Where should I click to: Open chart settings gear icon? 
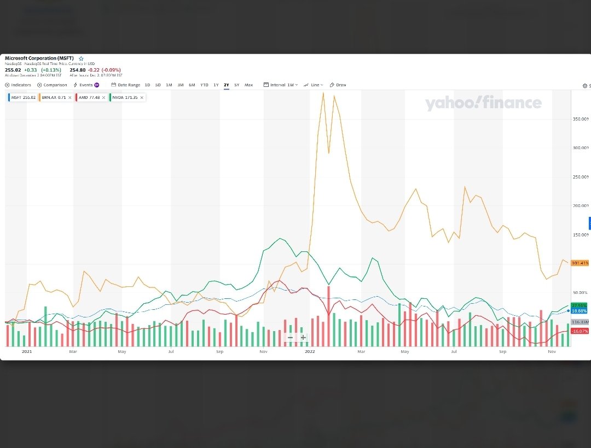click(585, 86)
